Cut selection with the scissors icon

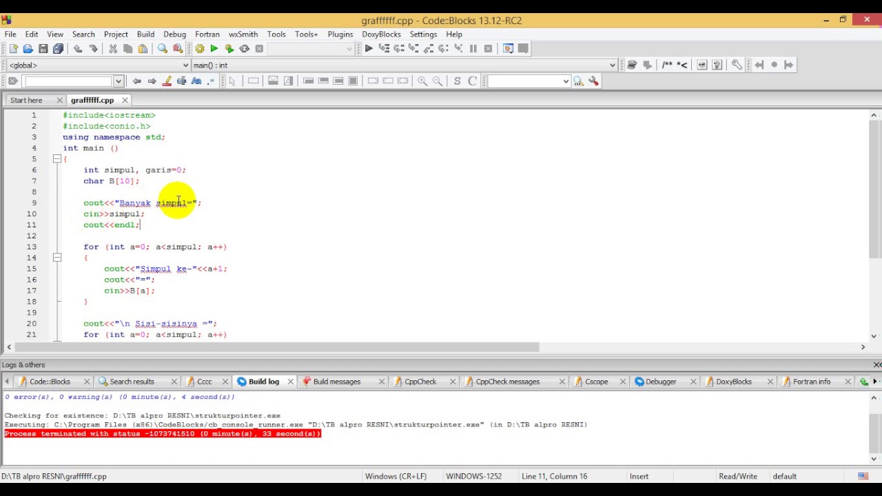(113, 49)
